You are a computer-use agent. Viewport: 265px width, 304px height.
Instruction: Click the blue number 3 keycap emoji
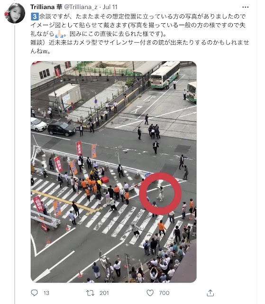click(x=35, y=17)
